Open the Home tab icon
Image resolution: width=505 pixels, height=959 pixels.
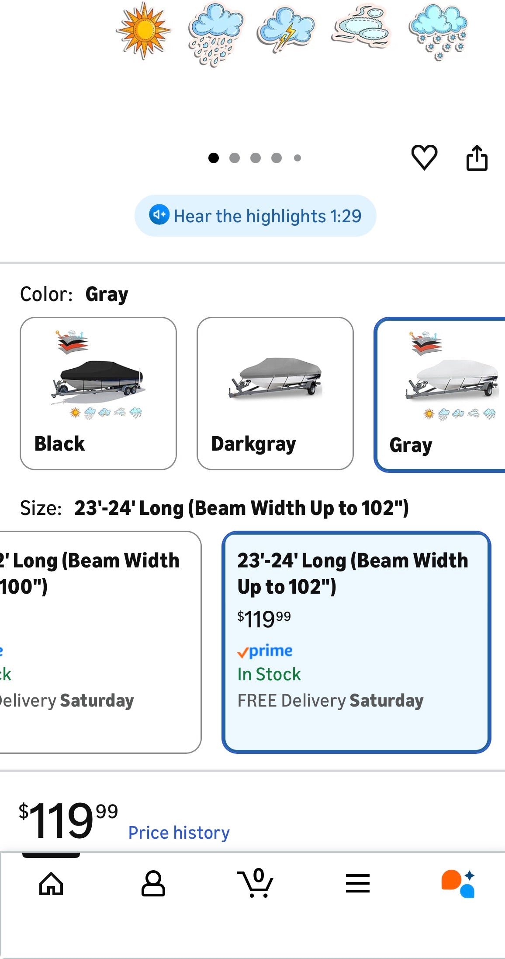coord(51,884)
